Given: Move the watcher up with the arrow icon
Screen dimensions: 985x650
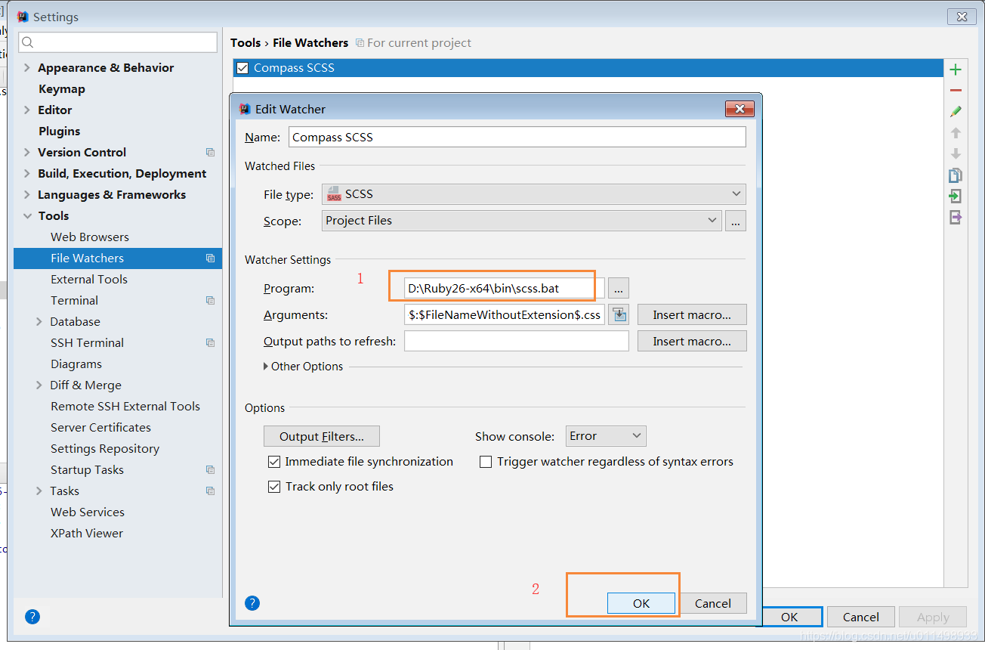Looking at the screenshot, I should [955, 132].
